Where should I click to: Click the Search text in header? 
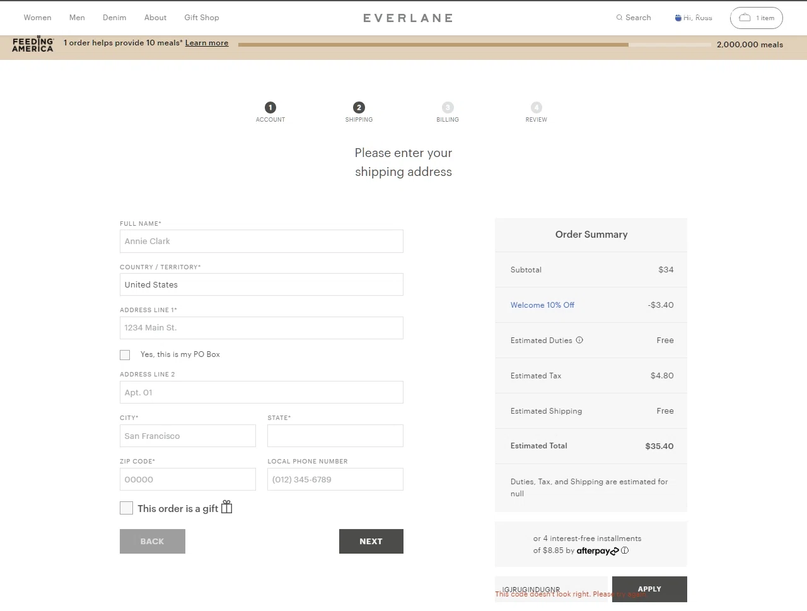(x=638, y=18)
